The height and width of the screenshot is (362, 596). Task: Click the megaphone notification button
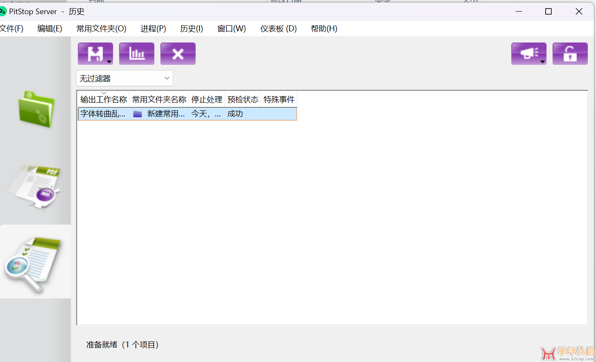[526, 54]
